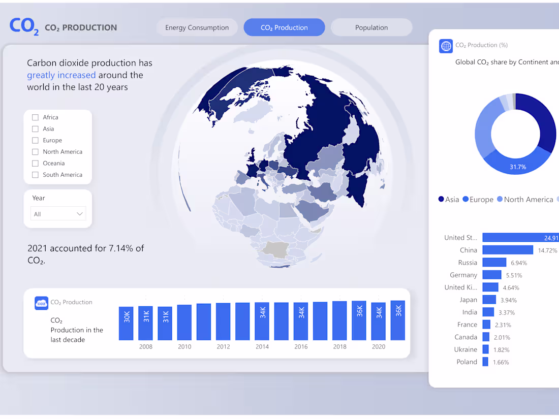Click the dropdown chevron in the Year selector

point(80,213)
